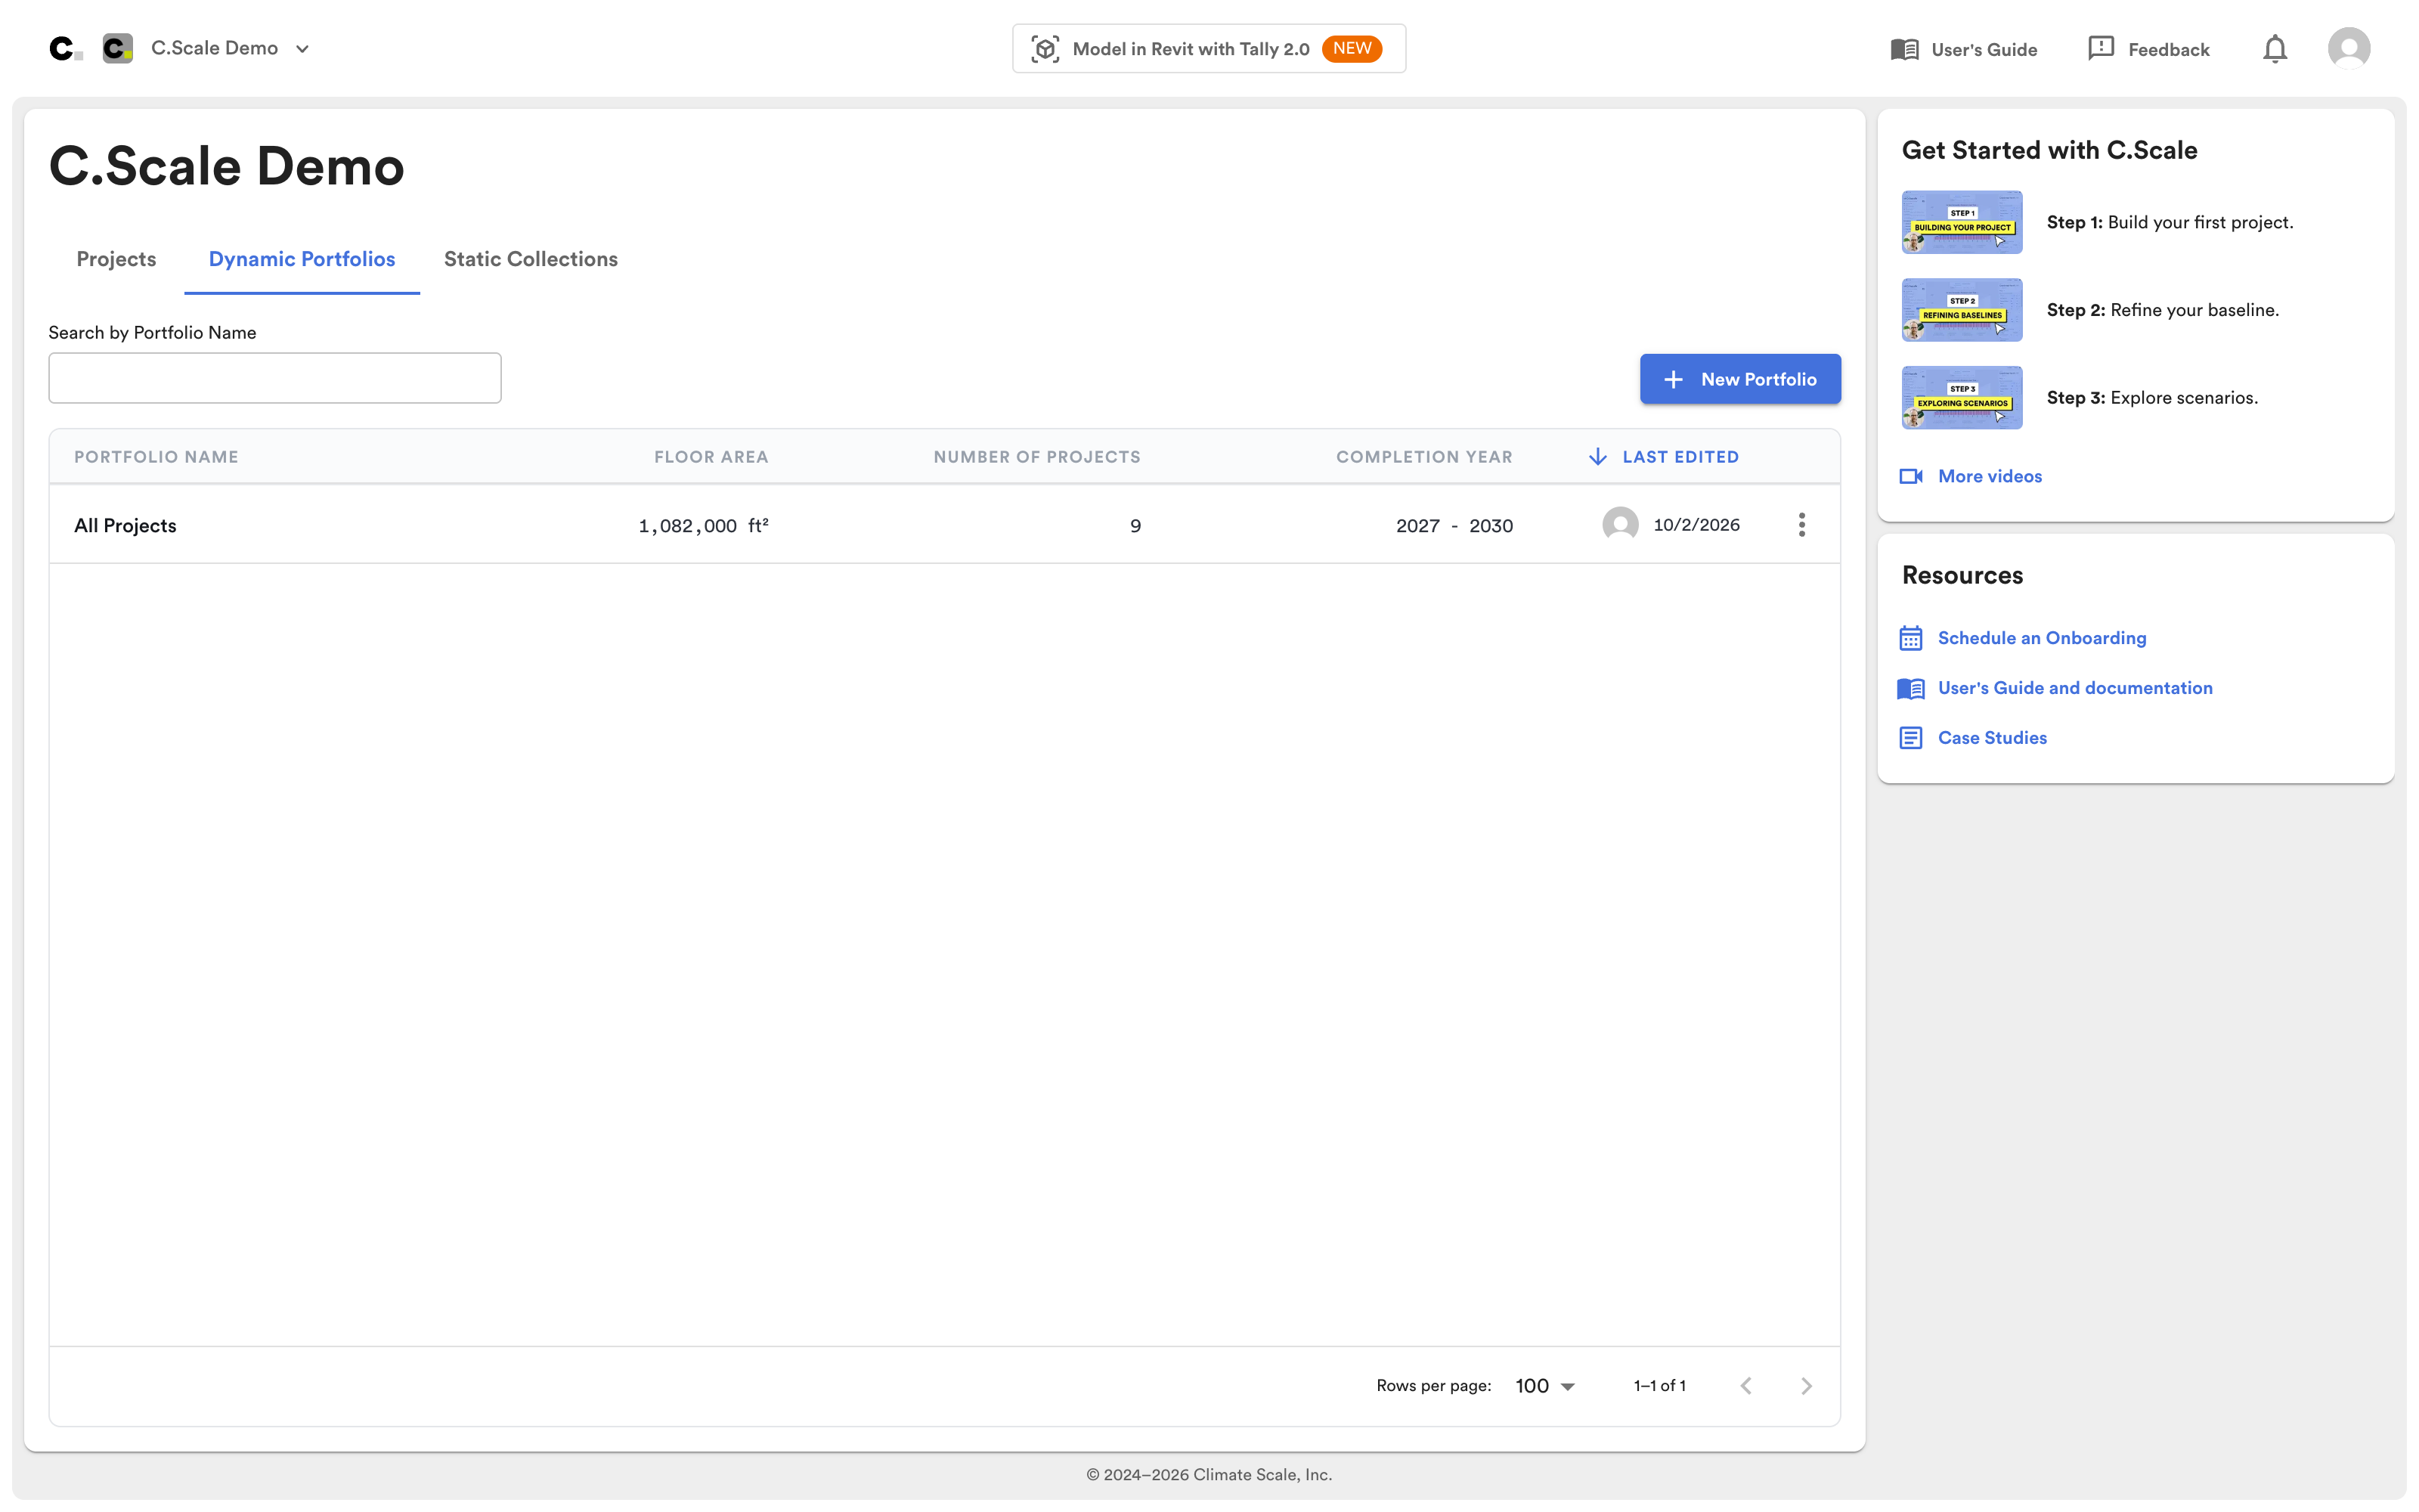Open the Schedule an Onboarding link

tap(2041, 638)
